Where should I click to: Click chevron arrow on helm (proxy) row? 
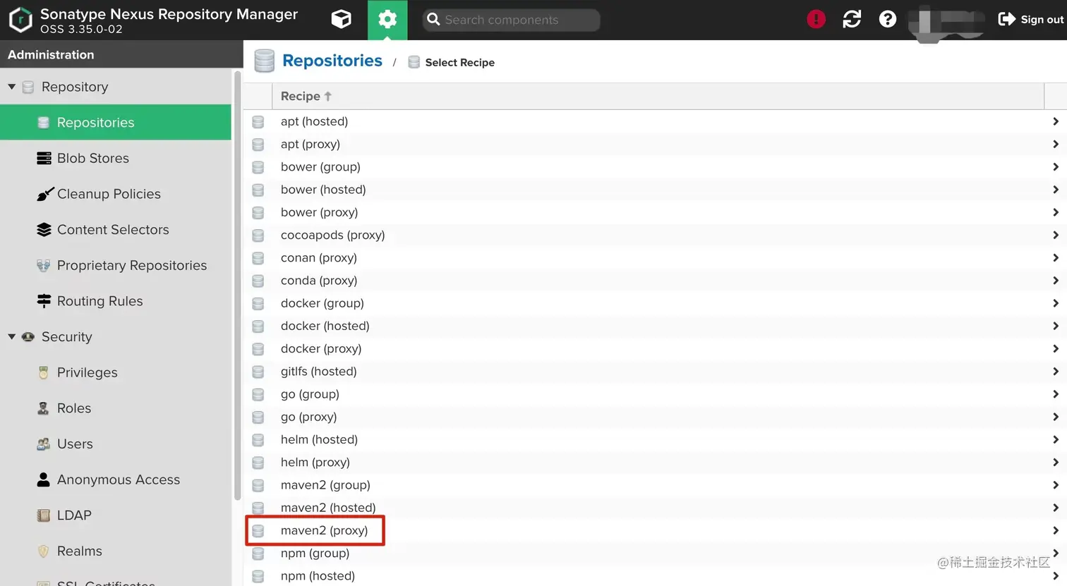pyautogui.click(x=1056, y=462)
